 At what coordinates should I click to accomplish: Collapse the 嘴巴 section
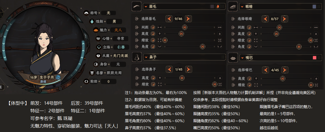click(242, 58)
